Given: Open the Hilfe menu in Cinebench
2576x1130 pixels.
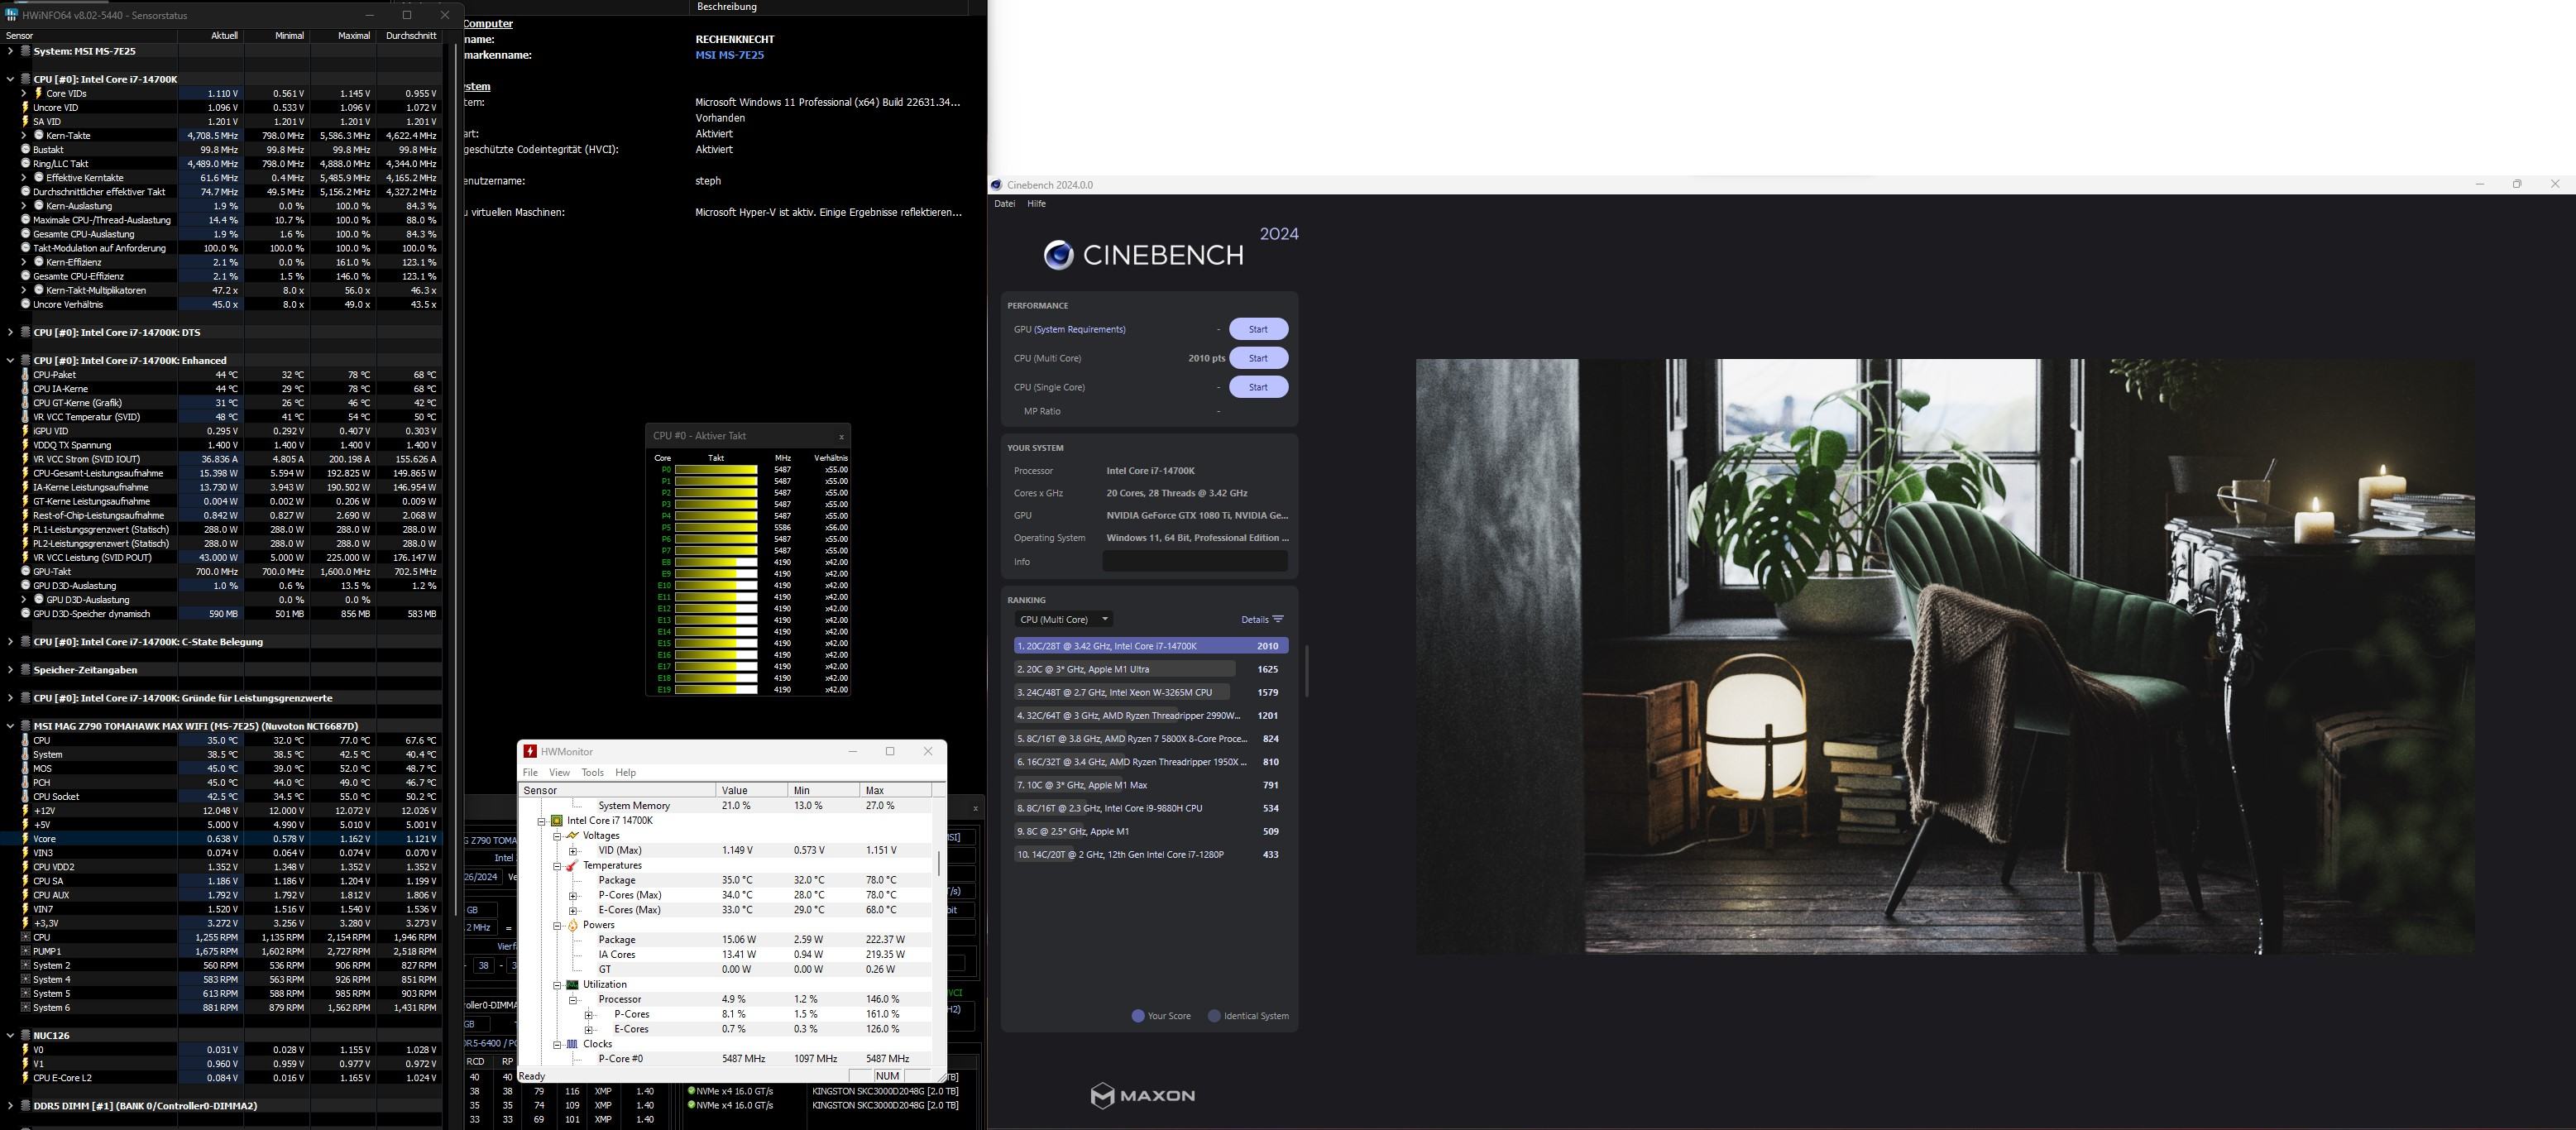Looking at the screenshot, I should pos(1037,203).
